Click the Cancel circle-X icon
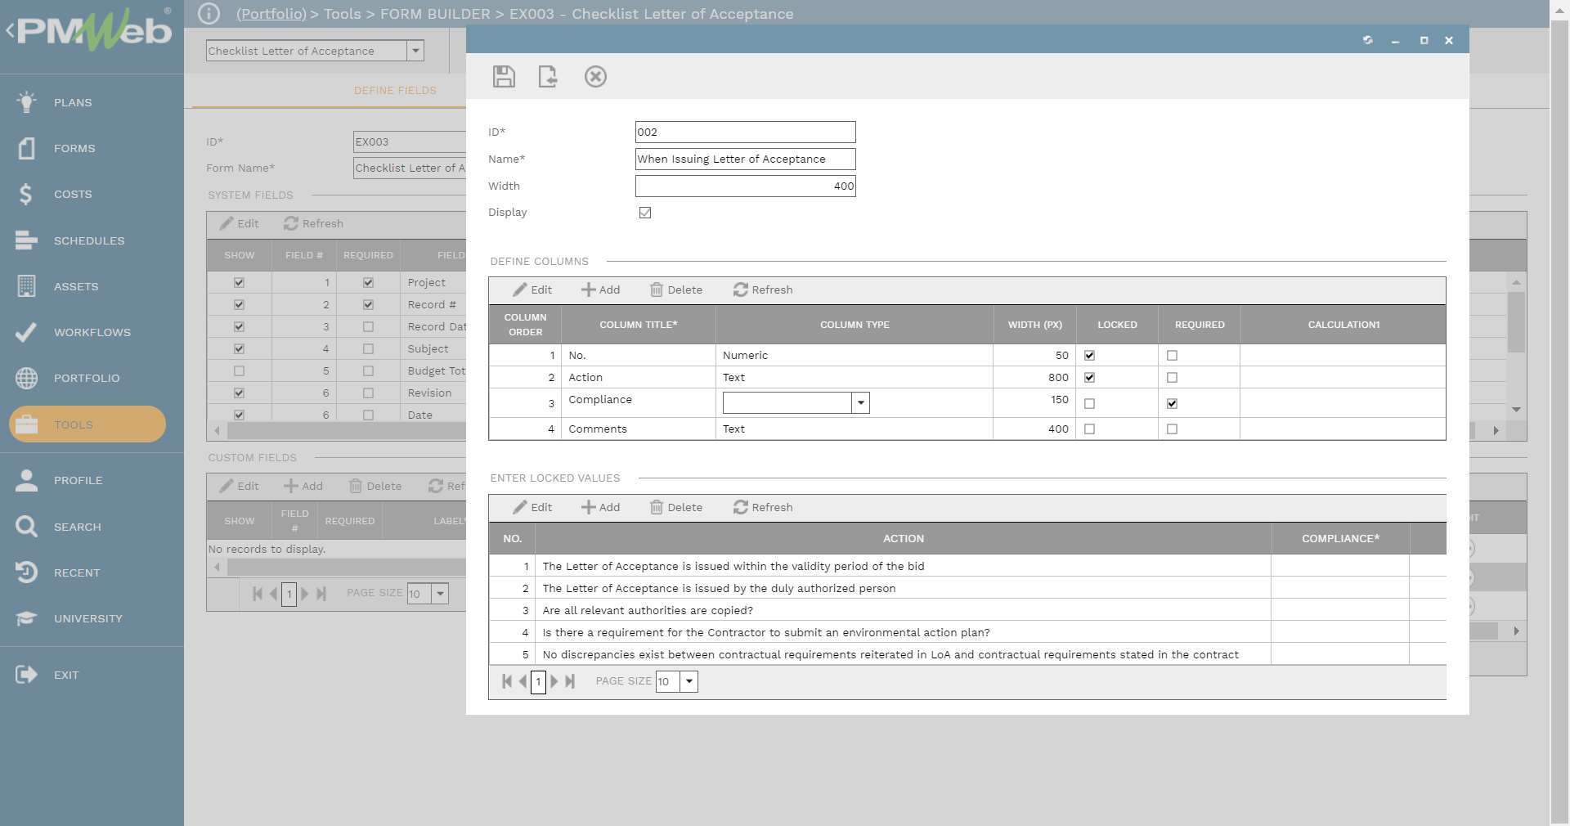Image resolution: width=1570 pixels, height=826 pixels. coord(595,76)
